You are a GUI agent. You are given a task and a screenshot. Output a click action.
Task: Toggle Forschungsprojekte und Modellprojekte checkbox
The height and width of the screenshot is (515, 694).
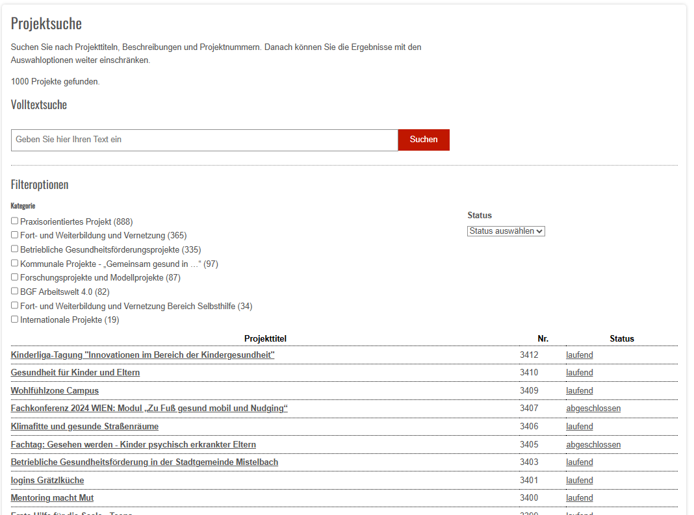(15, 277)
